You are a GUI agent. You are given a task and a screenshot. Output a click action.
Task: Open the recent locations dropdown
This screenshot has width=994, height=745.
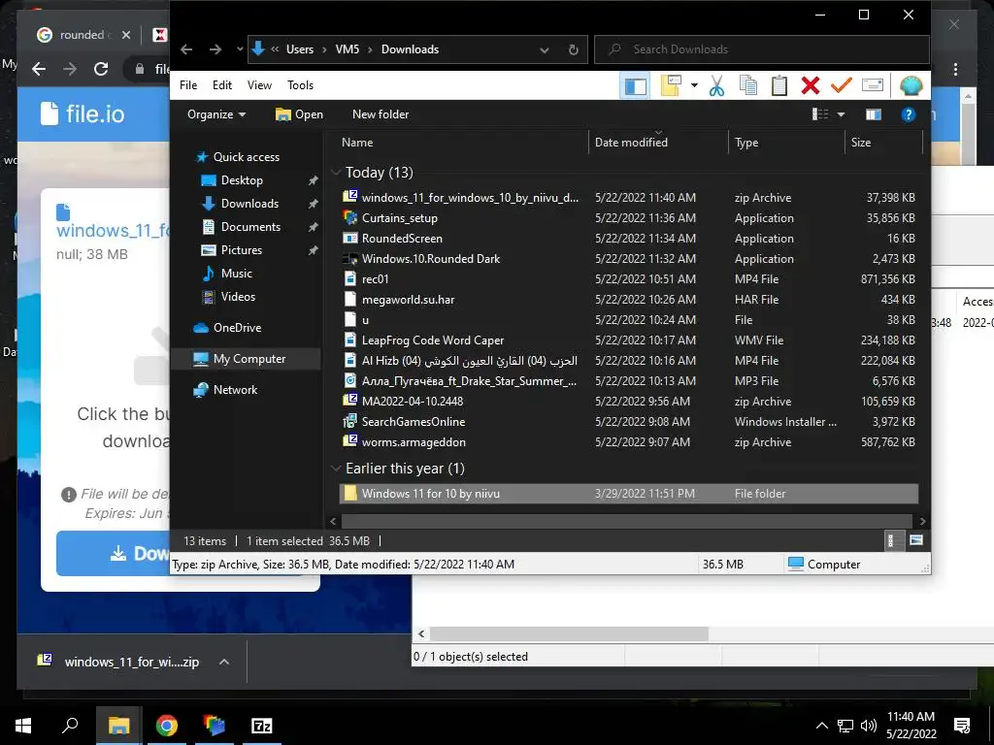(x=240, y=49)
